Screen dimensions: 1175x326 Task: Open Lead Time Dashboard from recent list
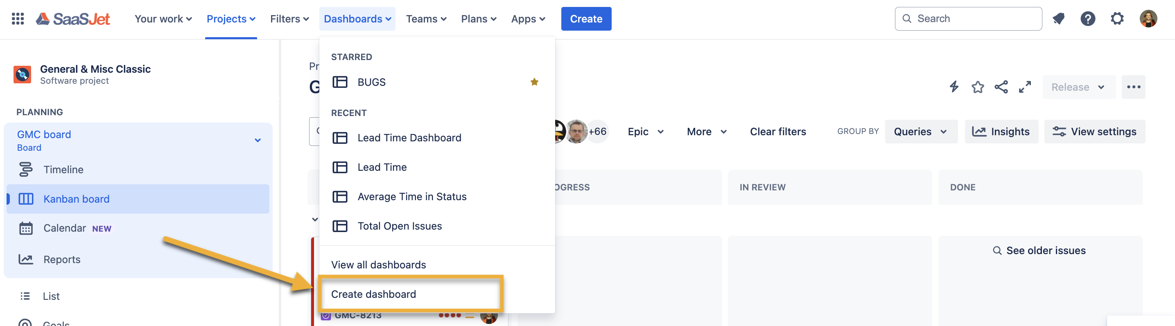409,138
